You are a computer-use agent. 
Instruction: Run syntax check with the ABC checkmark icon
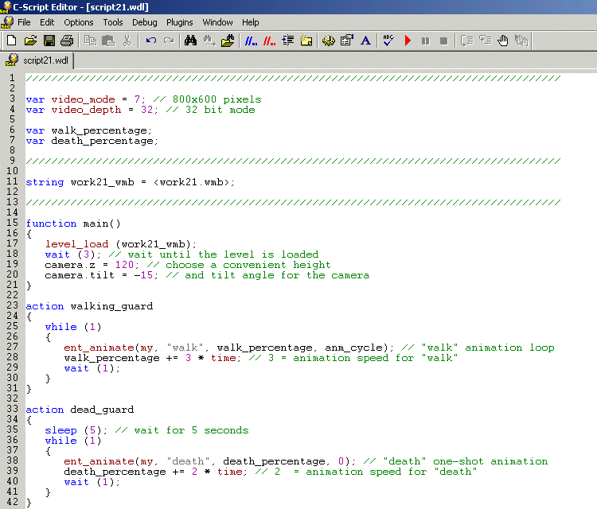(388, 41)
